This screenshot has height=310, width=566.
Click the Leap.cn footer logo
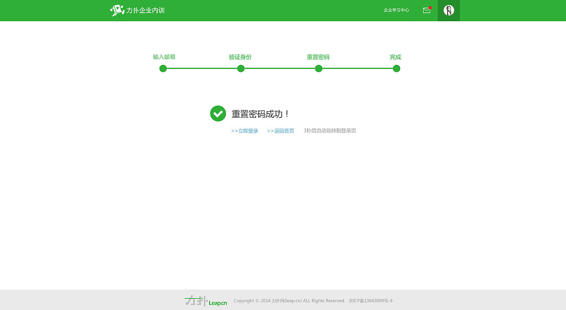point(206,301)
